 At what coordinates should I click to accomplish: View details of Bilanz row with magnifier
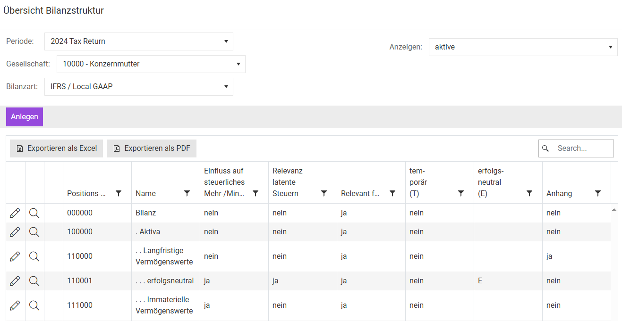click(34, 213)
